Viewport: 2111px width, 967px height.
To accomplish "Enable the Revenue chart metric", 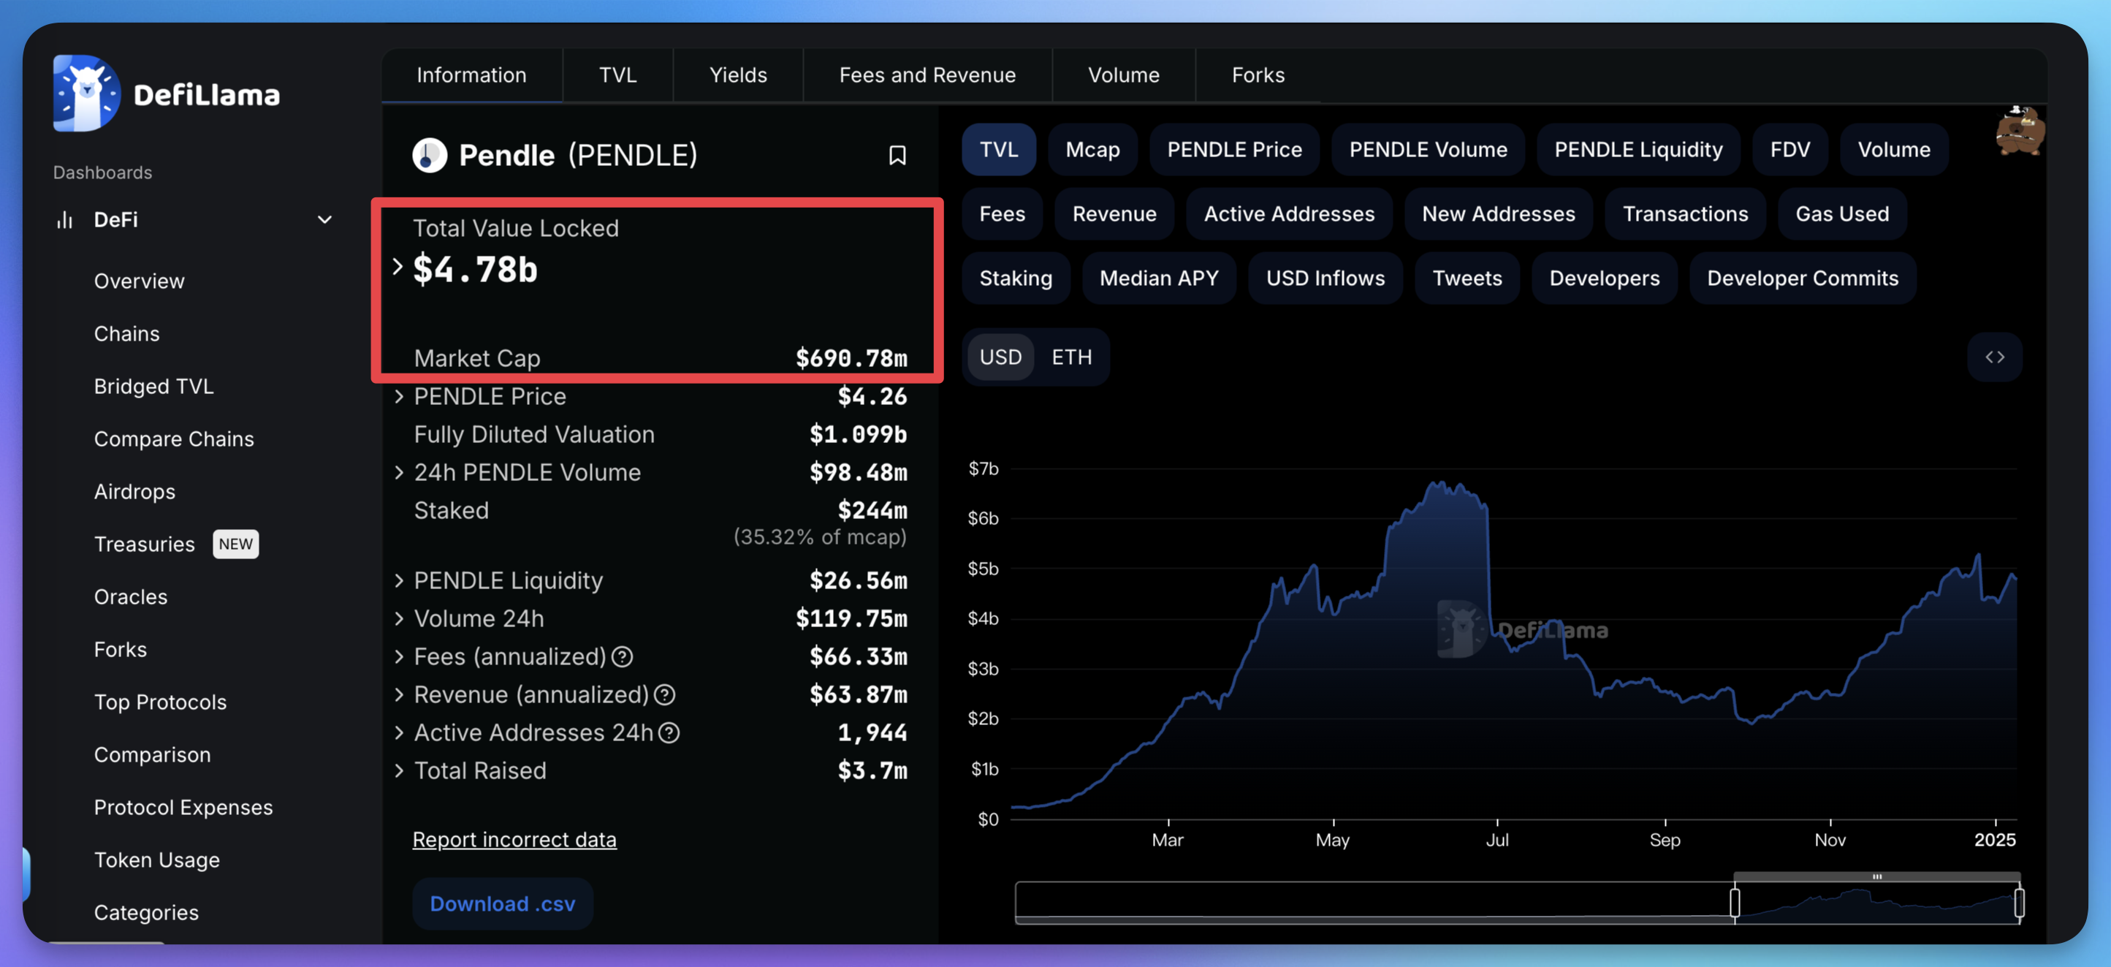I will (x=1114, y=214).
